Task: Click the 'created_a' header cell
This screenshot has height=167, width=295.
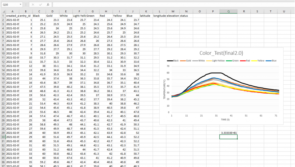Action: (x=12, y=16)
